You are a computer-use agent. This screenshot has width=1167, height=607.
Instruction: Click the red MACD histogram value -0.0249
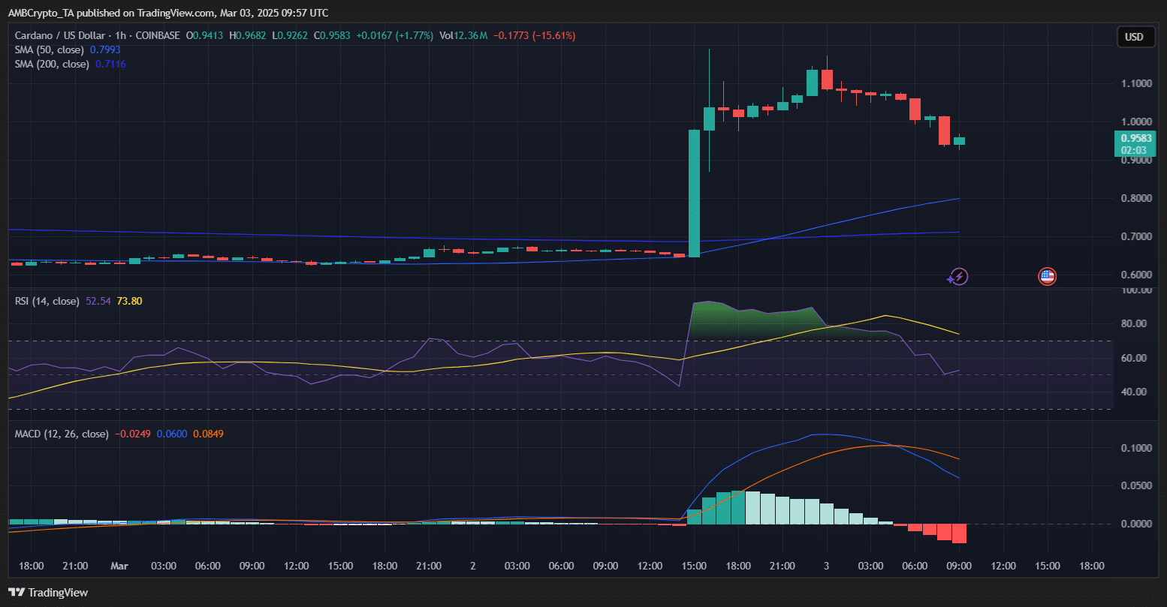(x=132, y=434)
